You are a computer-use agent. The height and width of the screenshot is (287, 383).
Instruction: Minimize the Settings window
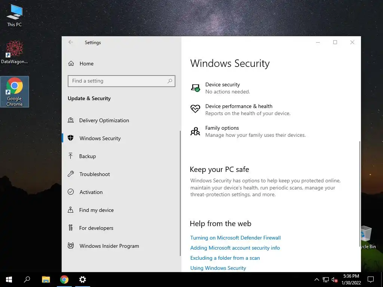(318, 42)
